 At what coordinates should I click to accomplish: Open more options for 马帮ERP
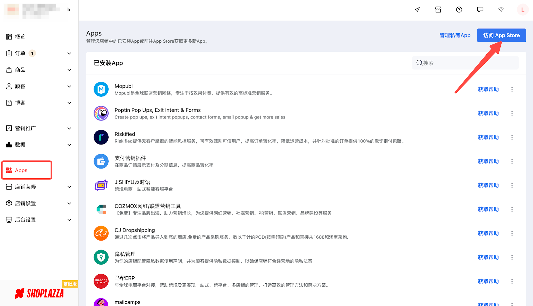(x=512, y=281)
